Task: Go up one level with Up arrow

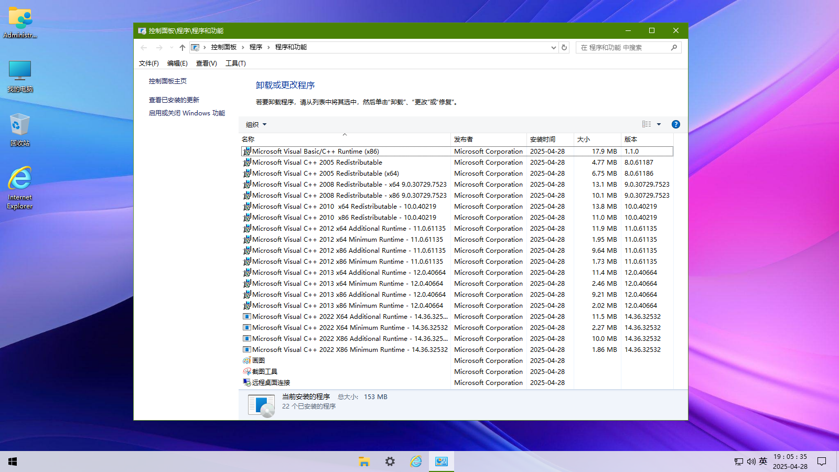Action: coord(182,48)
